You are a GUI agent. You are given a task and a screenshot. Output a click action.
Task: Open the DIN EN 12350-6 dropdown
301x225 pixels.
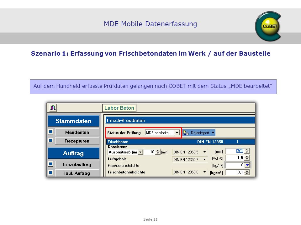click(x=205, y=172)
